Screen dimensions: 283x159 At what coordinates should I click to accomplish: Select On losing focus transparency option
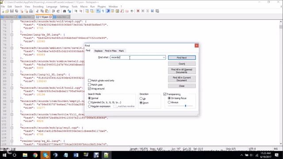click(169, 98)
